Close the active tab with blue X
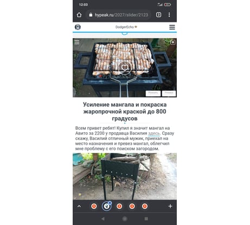The height and width of the screenshot is (225, 250). click(x=110, y=203)
